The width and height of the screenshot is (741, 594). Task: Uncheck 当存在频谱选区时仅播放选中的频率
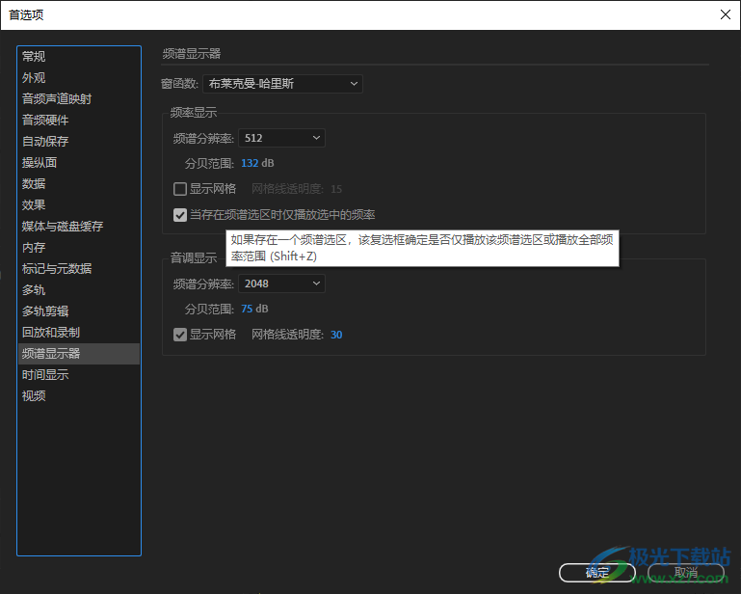click(180, 215)
